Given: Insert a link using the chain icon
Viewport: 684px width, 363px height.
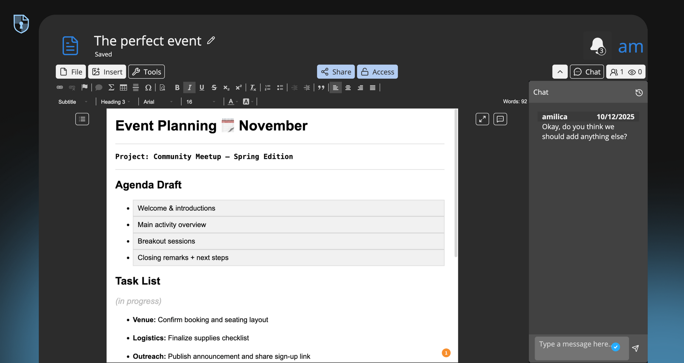Looking at the screenshot, I should [x=60, y=88].
